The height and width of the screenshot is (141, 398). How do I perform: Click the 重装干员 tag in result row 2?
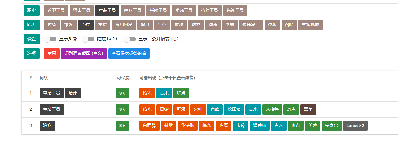[52, 109]
